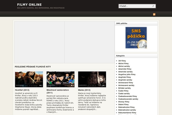This screenshot has width=172, height=115.
Task: Click the RSS feed icon
Action: [x=154, y=14]
